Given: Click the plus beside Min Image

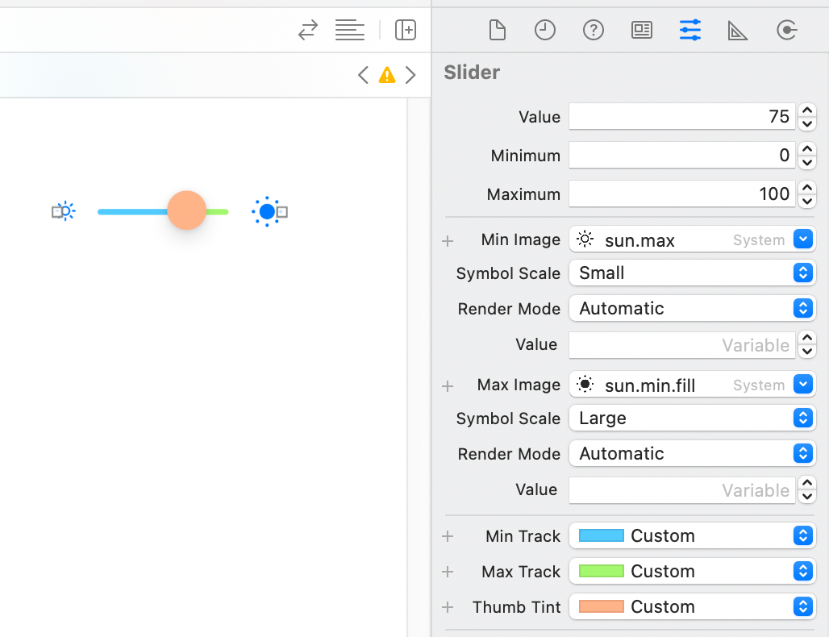Looking at the screenshot, I should (x=448, y=239).
